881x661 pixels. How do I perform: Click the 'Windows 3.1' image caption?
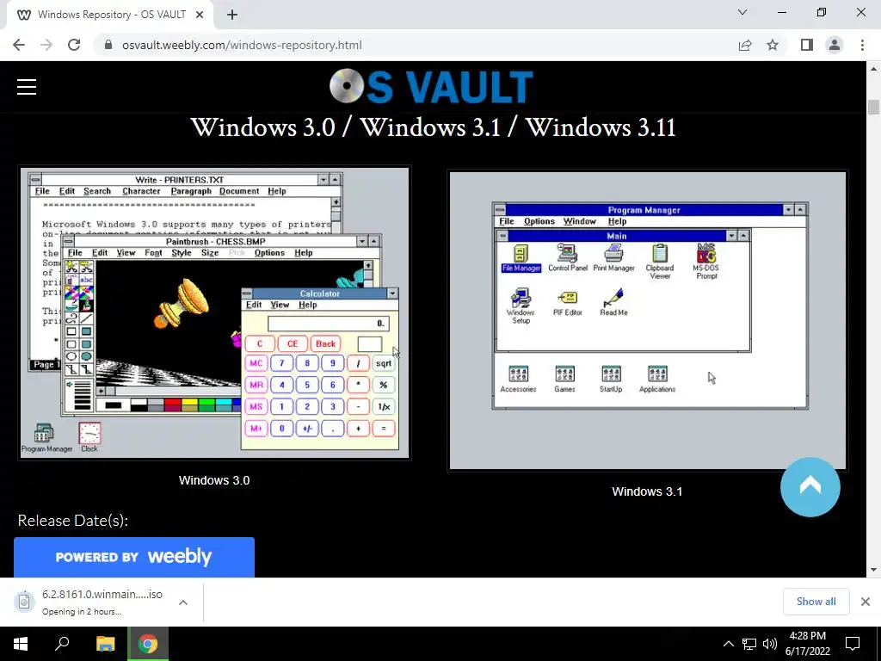(647, 491)
